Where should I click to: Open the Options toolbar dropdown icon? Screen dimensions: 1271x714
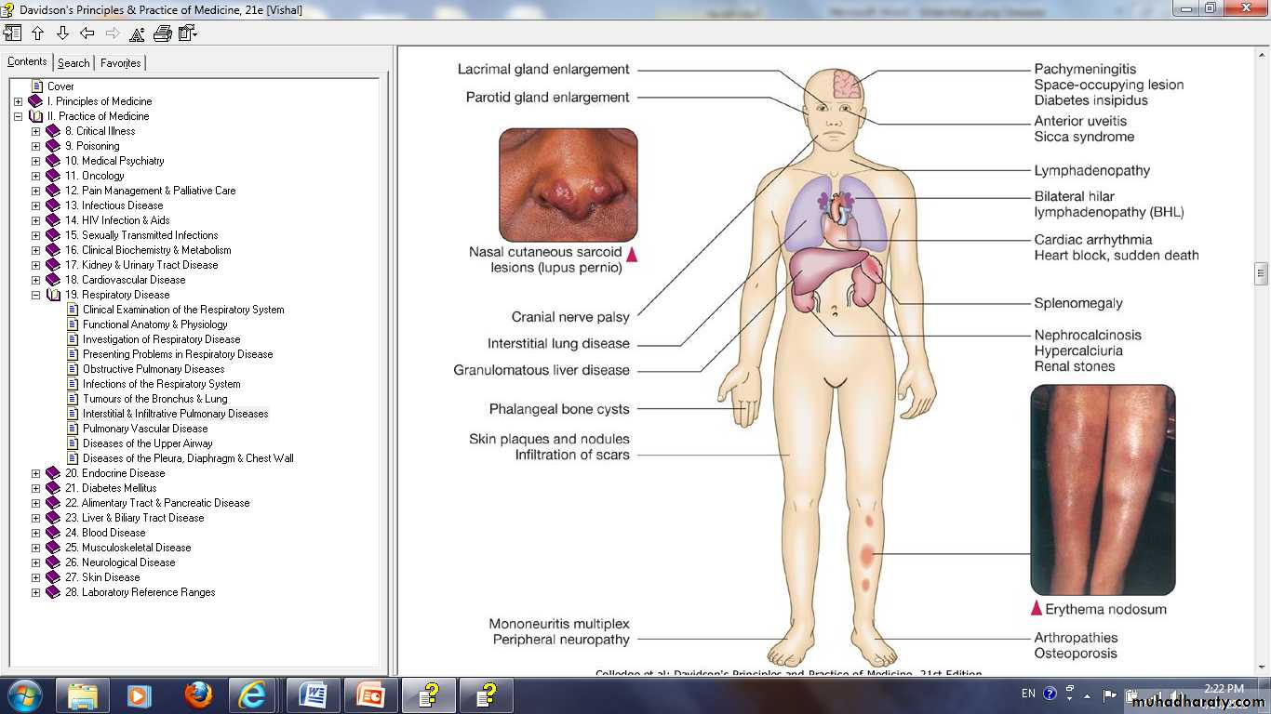coord(187,33)
